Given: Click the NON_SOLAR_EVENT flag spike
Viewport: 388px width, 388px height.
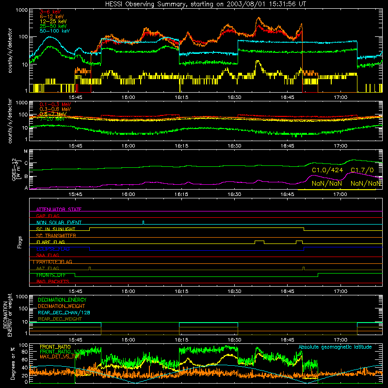Looking at the screenshot, I should pyautogui.click(x=143, y=223).
